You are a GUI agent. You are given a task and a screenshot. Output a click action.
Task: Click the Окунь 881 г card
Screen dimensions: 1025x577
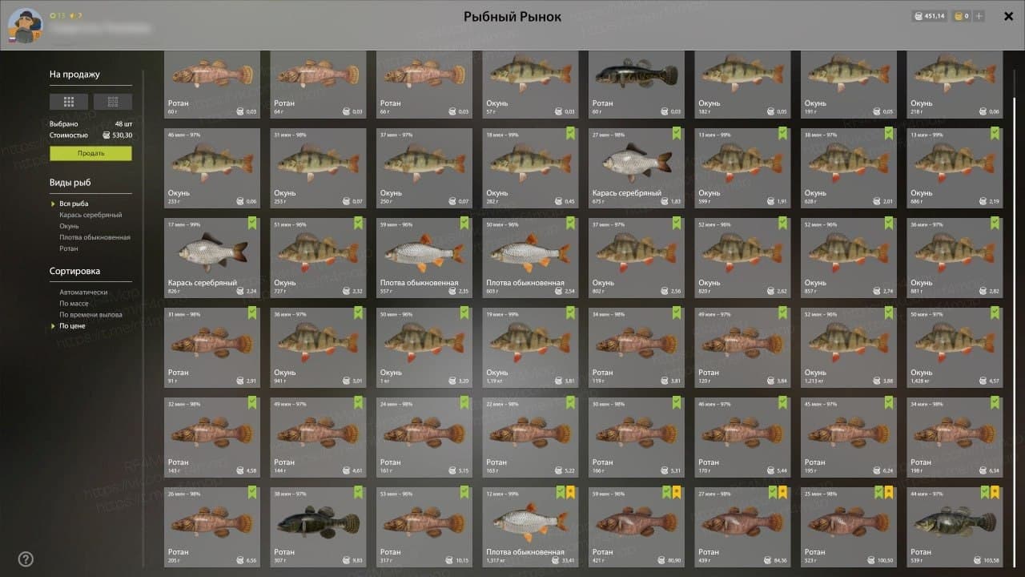click(955, 258)
